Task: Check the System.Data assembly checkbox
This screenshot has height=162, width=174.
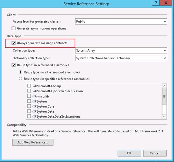Action: (29, 111)
